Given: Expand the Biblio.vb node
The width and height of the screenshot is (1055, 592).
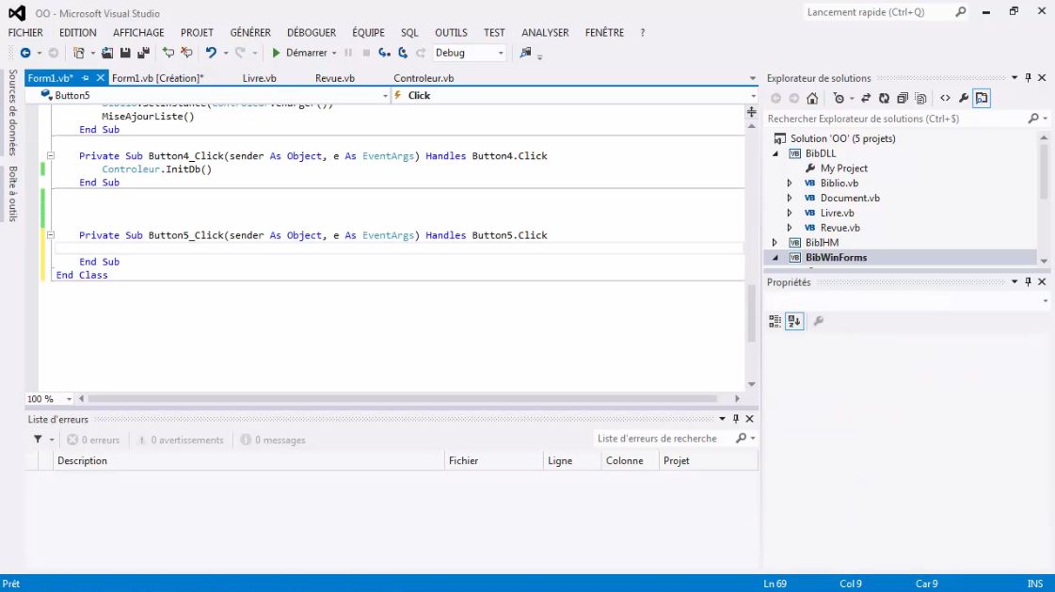Looking at the screenshot, I should [790, 183].
